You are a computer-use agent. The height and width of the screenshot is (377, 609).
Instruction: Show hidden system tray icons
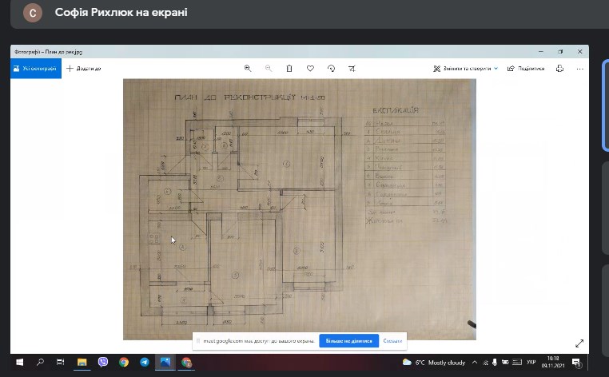(x=475, y=363)
